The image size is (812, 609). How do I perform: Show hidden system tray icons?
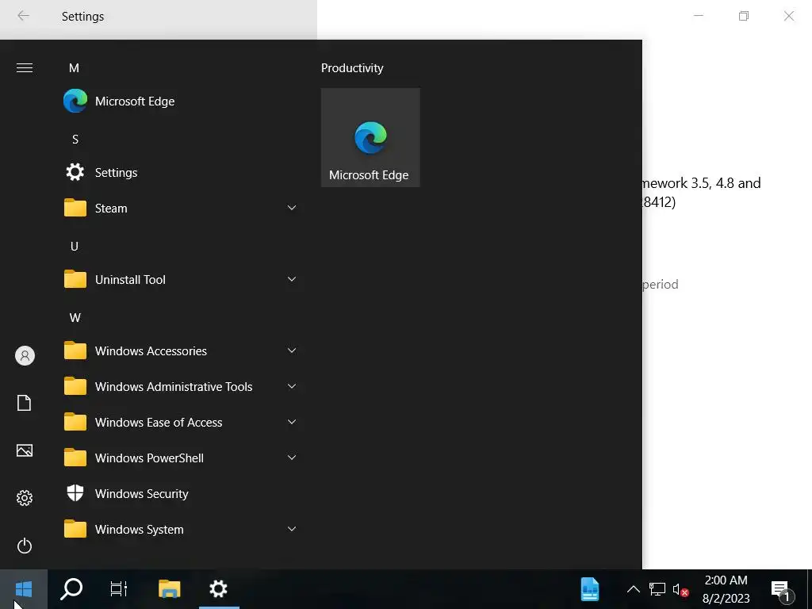click(x=634, y=589)
